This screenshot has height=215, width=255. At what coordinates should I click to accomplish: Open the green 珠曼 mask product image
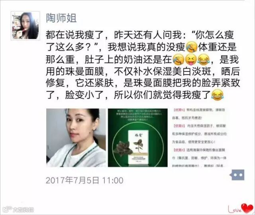(138, 138)
